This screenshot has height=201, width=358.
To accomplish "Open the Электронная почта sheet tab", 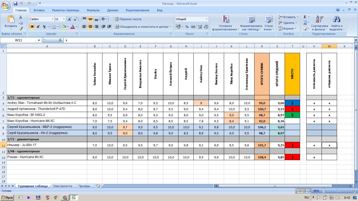I will pyautogui.click(x=62, y=186).
